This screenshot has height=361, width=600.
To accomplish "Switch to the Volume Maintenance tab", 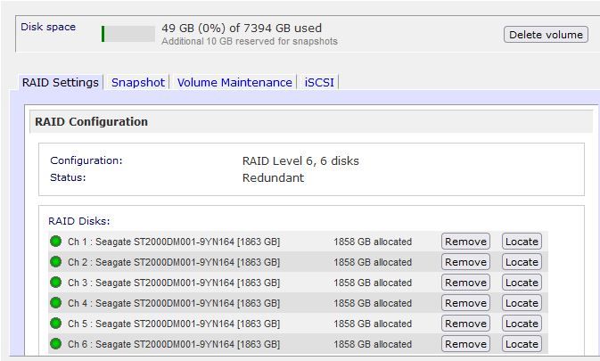I will (234, 82).
